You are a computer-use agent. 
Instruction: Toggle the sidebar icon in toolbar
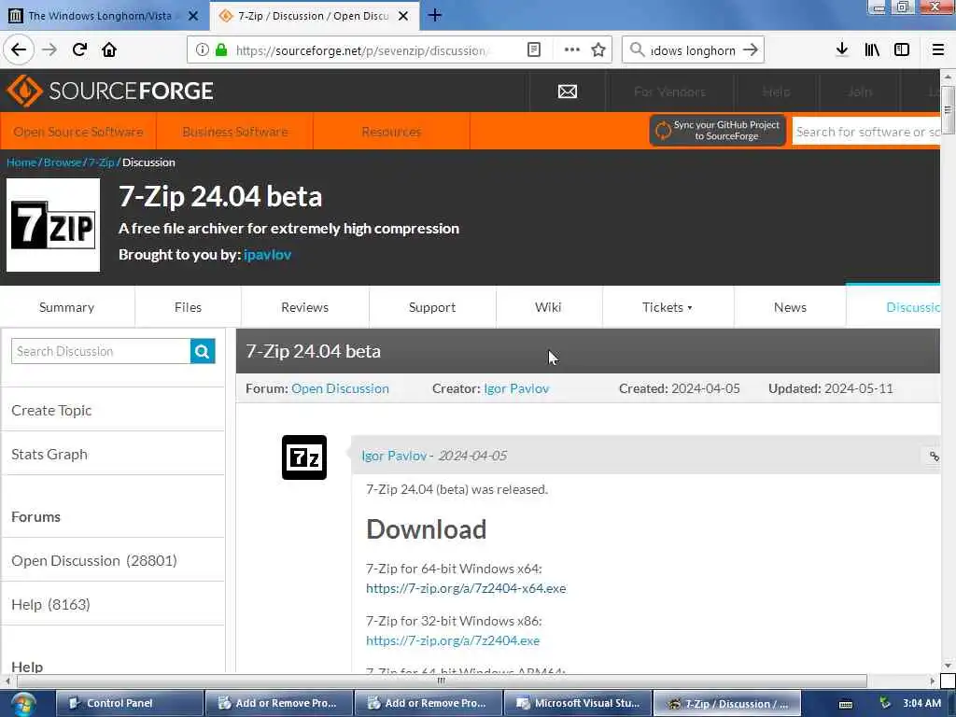click(902, 49)
